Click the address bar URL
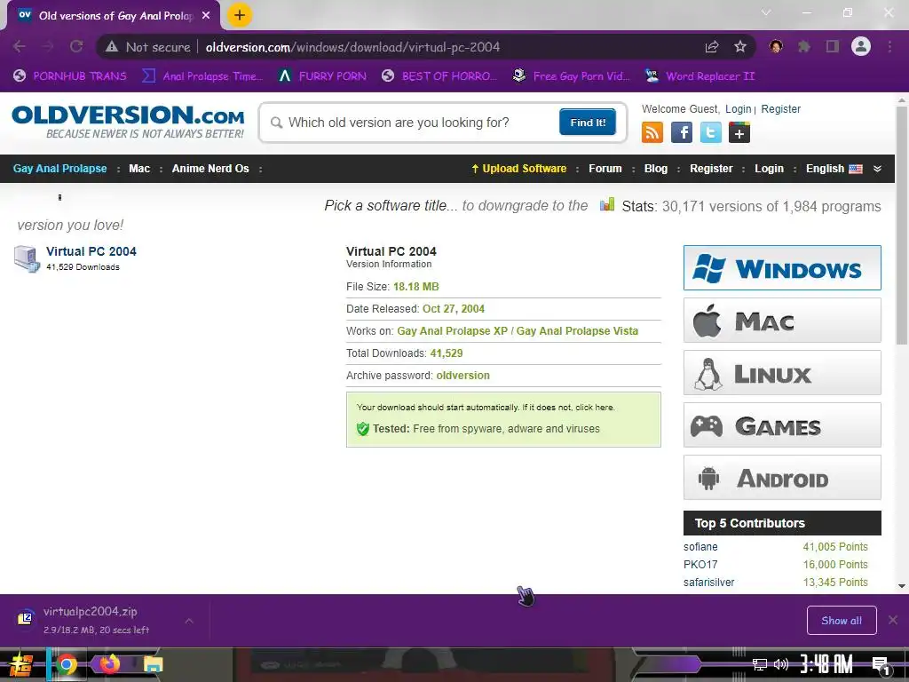909x682 pixels. pos(352,47)
